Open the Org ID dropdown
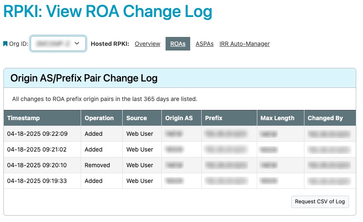Image resolution: width=363 pixels, height=222 pixels. coord(58,43)
